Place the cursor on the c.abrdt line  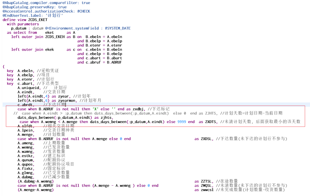[x=42, y=105]
